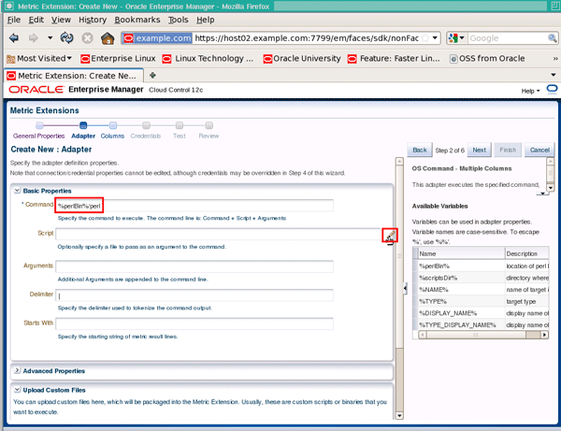Select the %NAME% variable row
Viewport: 561px width, 431px height.
(x=481, y=290)
